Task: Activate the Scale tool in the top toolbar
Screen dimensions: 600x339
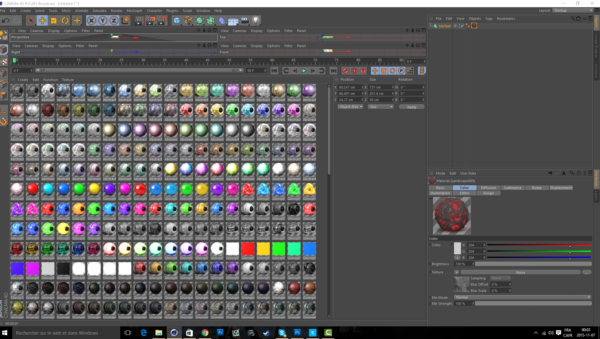Action: [54, 21]
